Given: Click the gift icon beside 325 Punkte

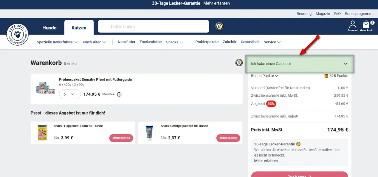Looking at the screenshot, I should (326, 76).
